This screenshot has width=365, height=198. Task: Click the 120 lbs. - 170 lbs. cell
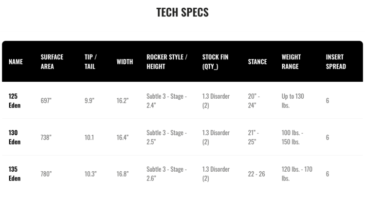tap(297, 174)
